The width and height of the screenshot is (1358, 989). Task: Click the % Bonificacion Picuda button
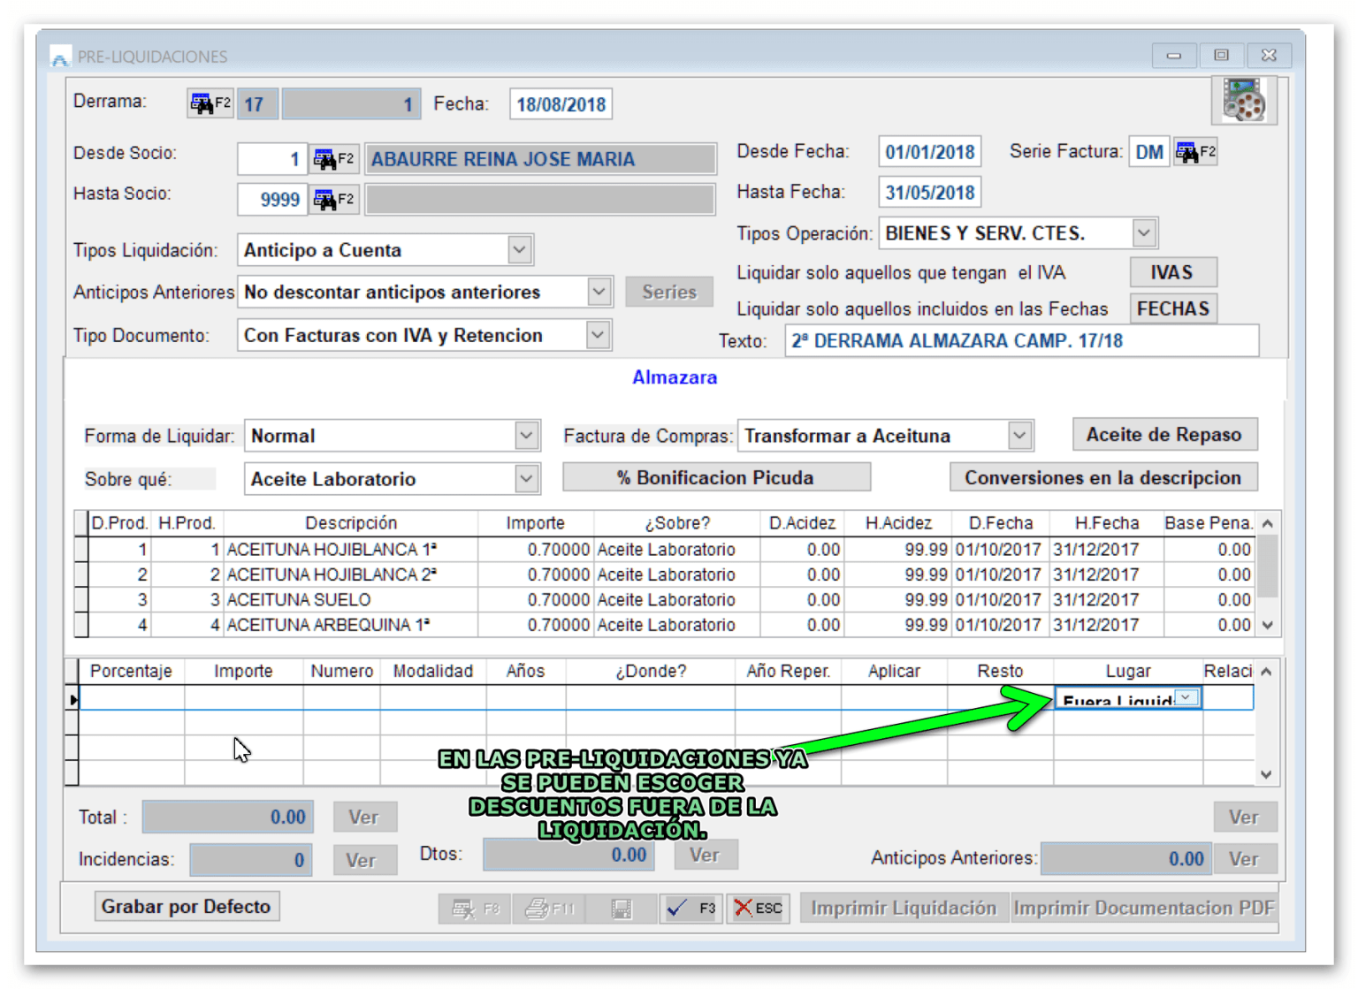tap(715, 478)
